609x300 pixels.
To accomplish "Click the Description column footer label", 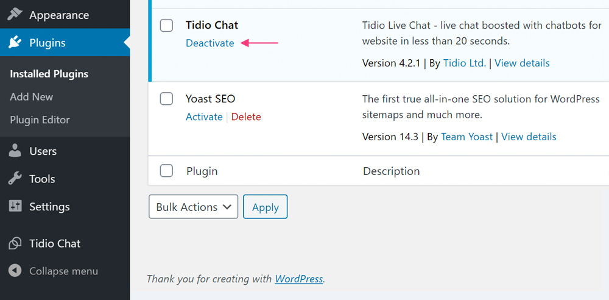I will (392, 171).
